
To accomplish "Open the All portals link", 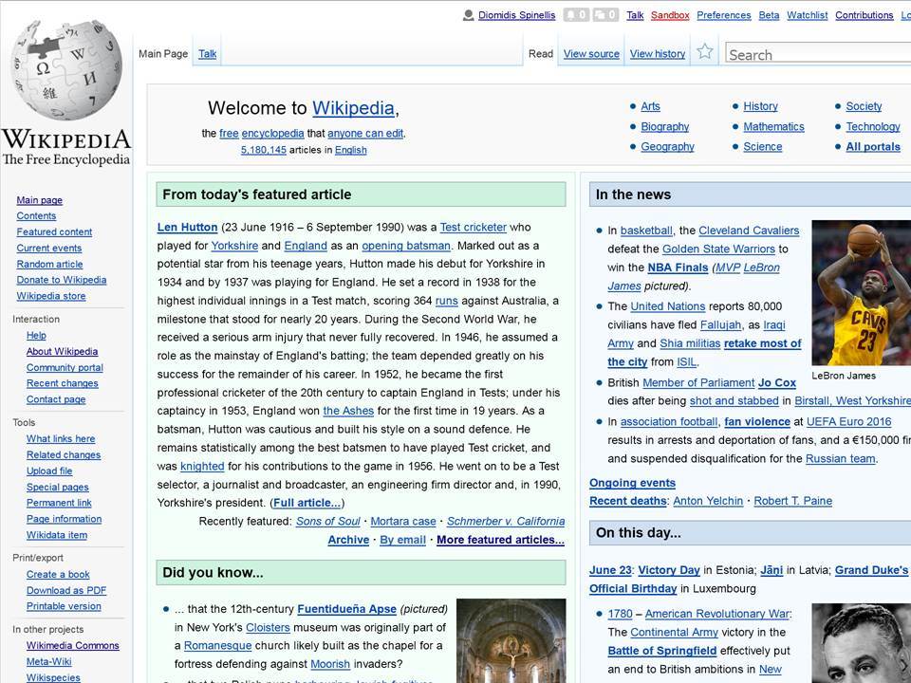I will pos(873,147).
